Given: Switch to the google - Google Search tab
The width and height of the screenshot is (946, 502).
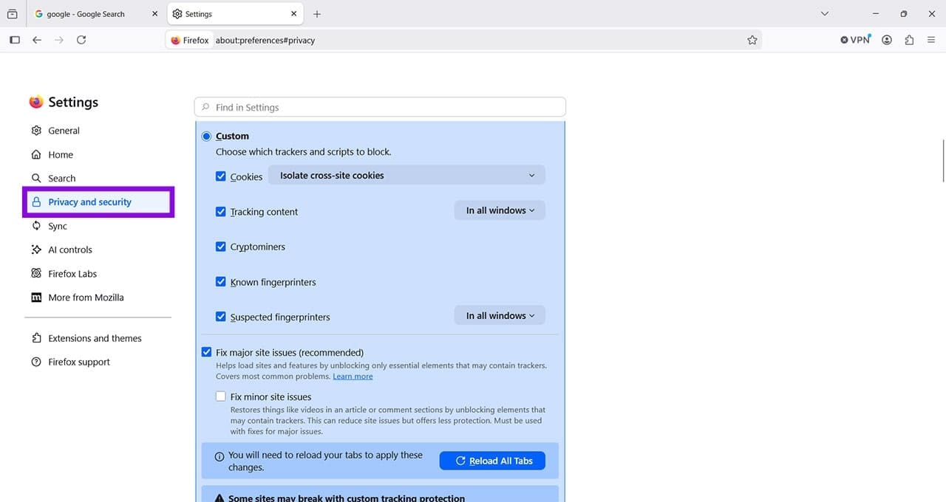Looking at the screenshot, I should point(95,14).
